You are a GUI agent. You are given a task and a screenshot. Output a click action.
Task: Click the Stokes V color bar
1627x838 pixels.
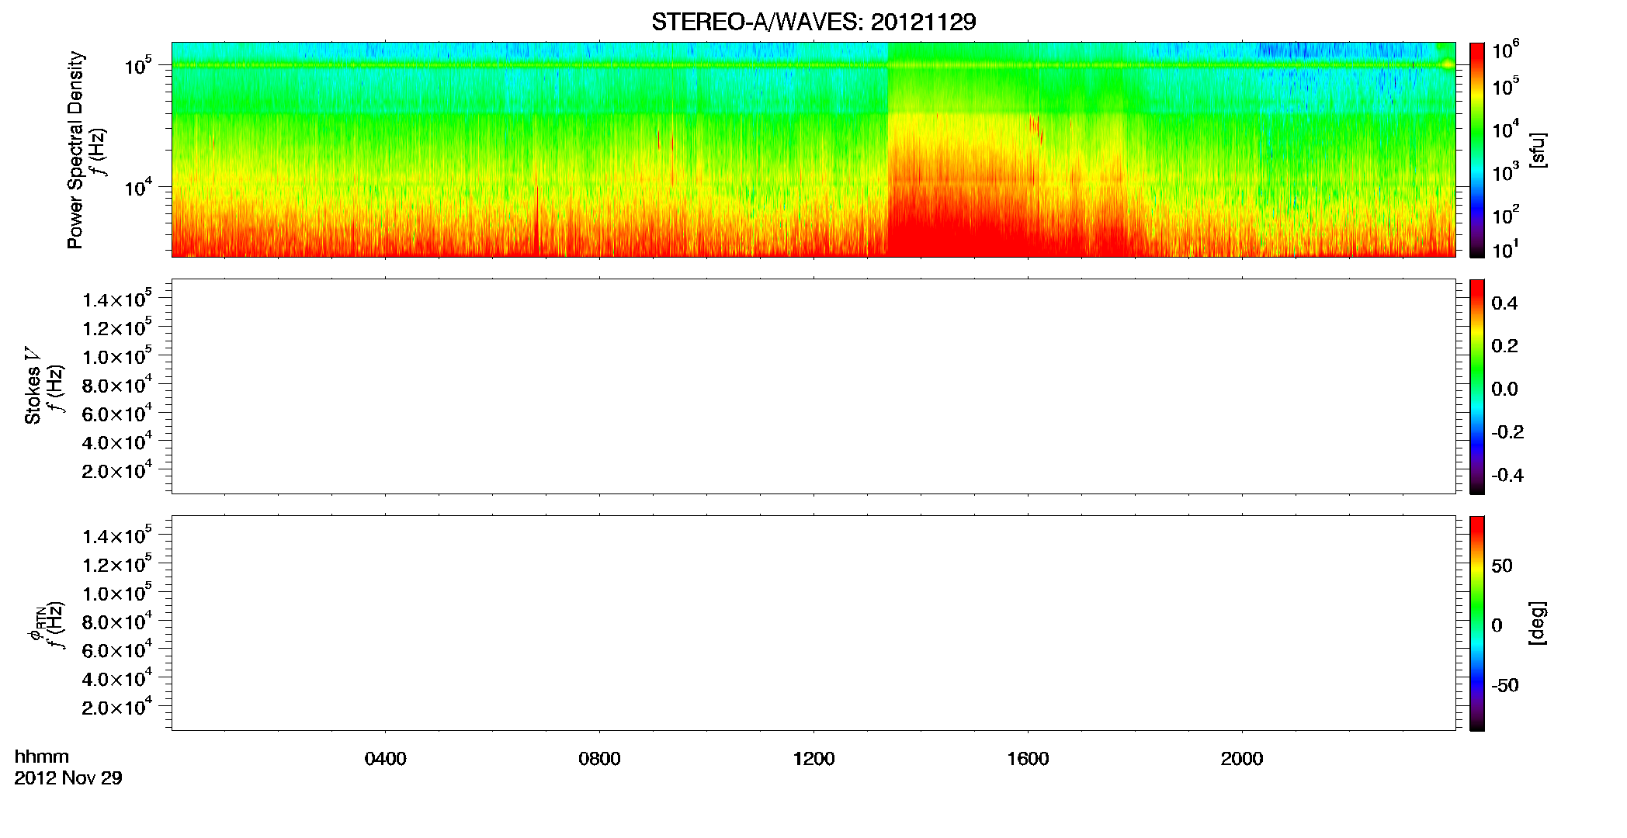coord(1477,386)
